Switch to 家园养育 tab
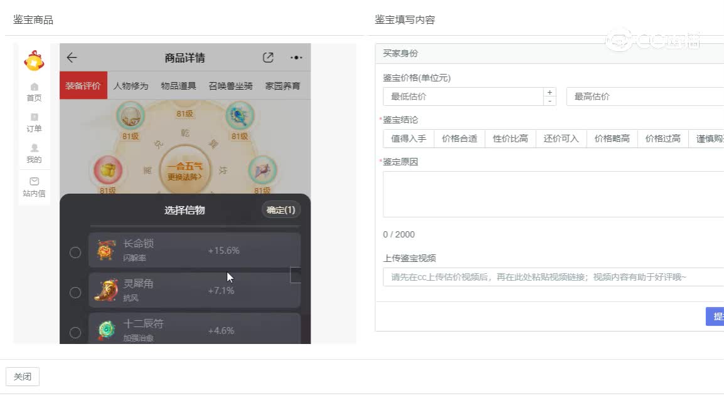Image resolution: width=724 pixels, height=396 pixels. (x=282, y=86)
